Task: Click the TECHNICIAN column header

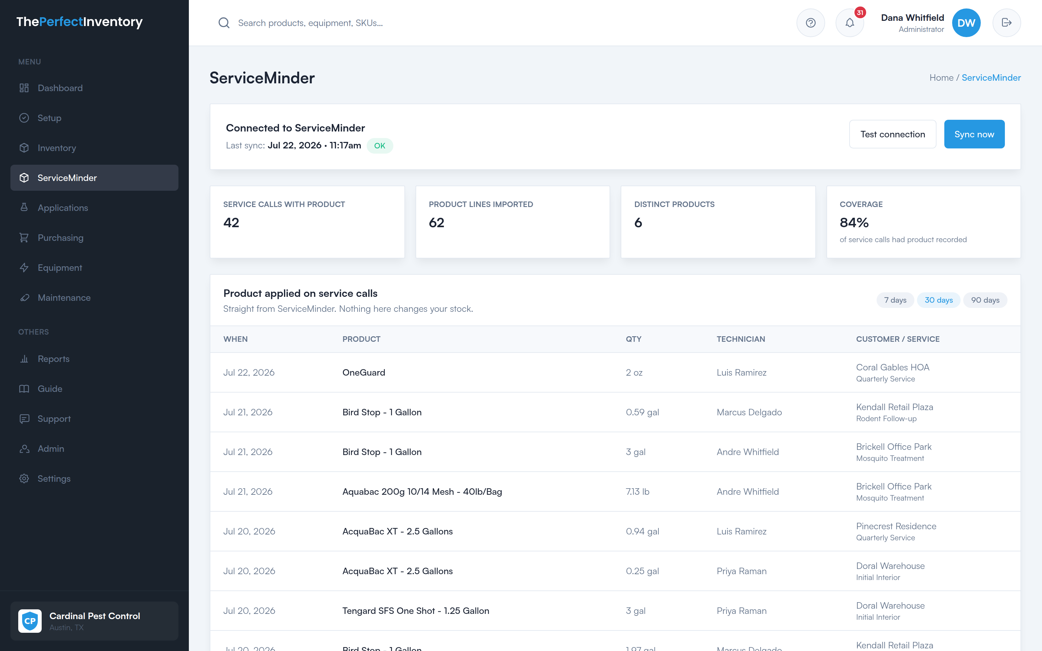Action: [x=740, y=339]
